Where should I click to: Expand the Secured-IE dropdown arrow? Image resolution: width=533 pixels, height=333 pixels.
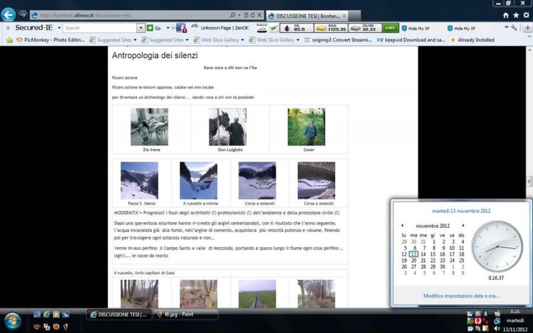click(59, 28)
